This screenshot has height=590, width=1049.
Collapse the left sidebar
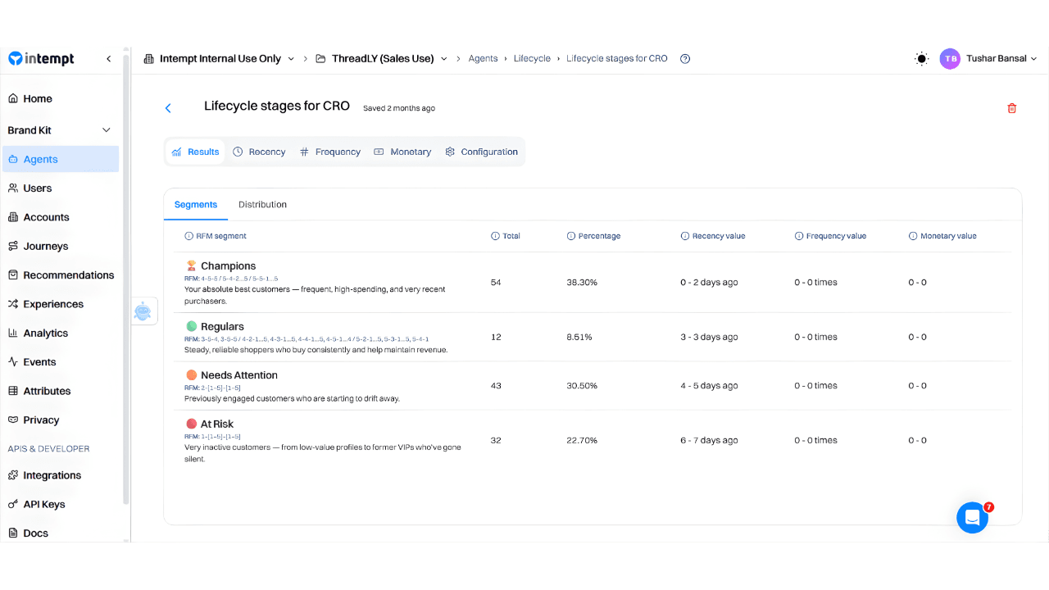(109, 59)
